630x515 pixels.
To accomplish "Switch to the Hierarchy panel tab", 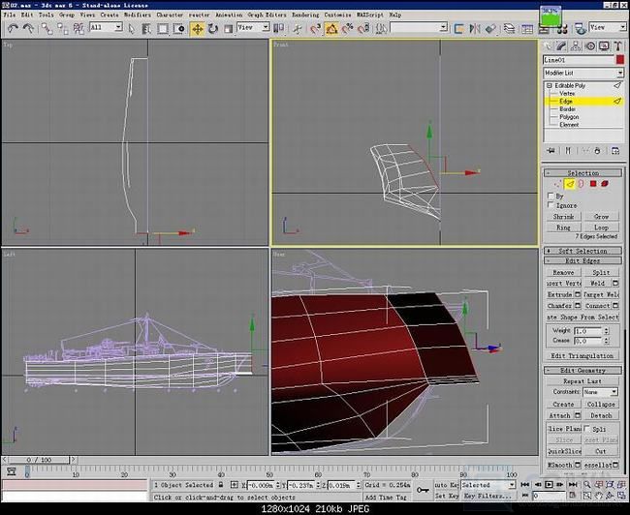I will click(576, 46).
